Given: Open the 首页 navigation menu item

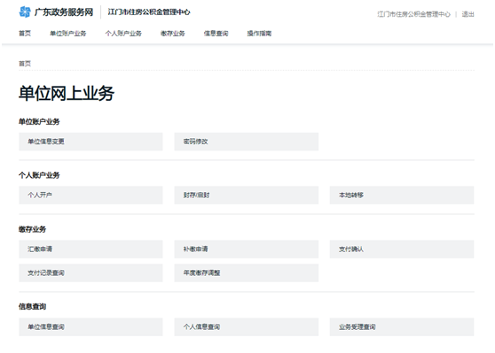Looking at the screenshot, I should tap(25, 34).
